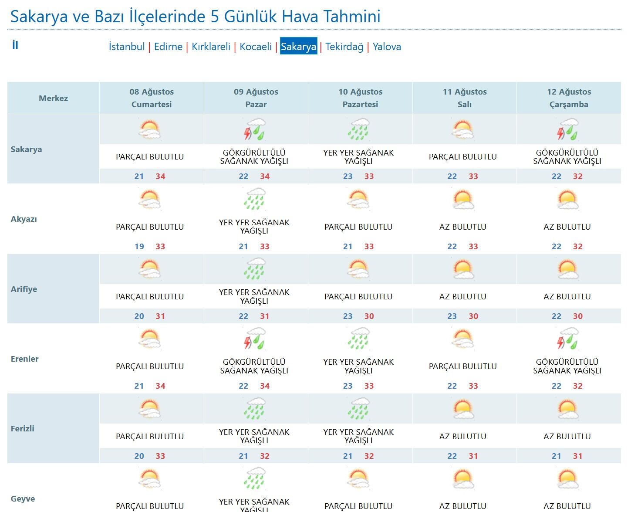
Task: Open the Edirne forecast link
Action: pyautogui.click(x=168, y=47)
